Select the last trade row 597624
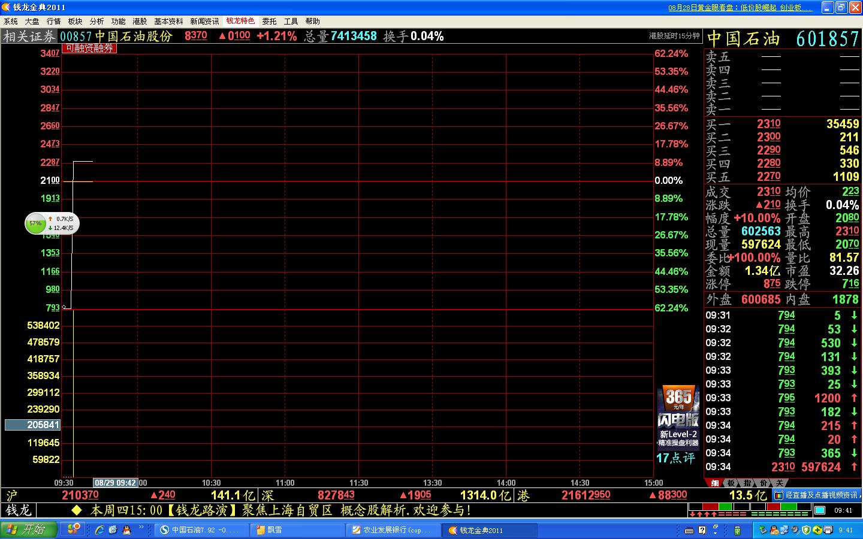The image size is (863, 539). tap(783, 467)
